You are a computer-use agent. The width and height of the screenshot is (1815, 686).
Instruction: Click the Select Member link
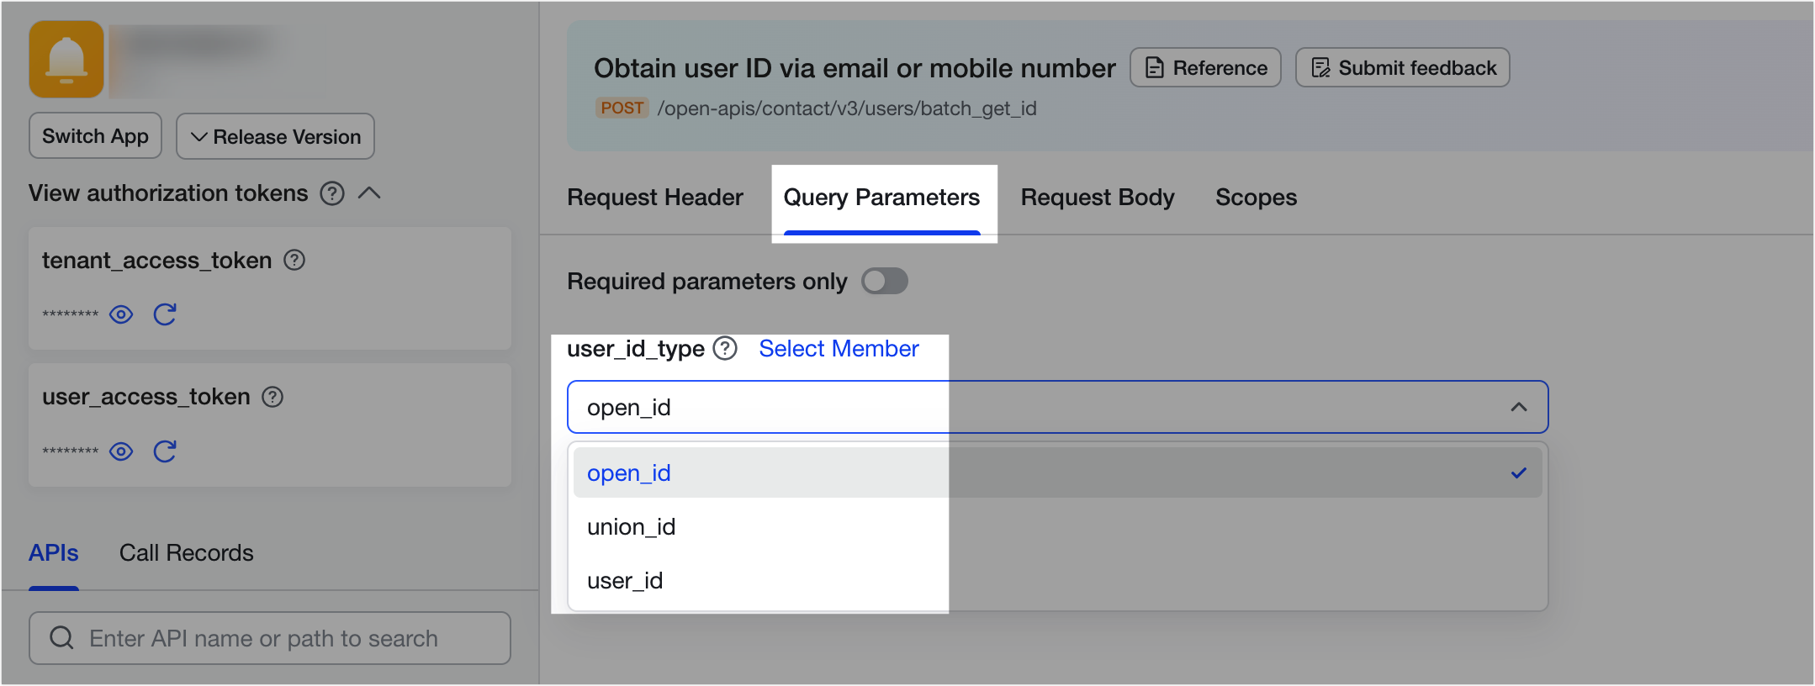point(839,348)
